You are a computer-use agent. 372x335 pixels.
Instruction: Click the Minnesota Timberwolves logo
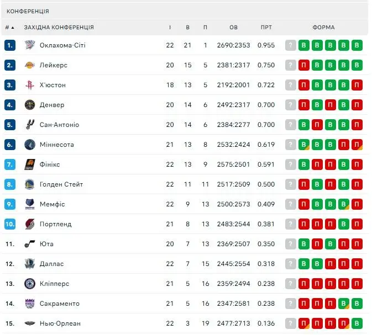pos(30,145)
